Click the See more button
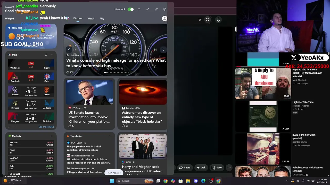 [x=114, y=173]
